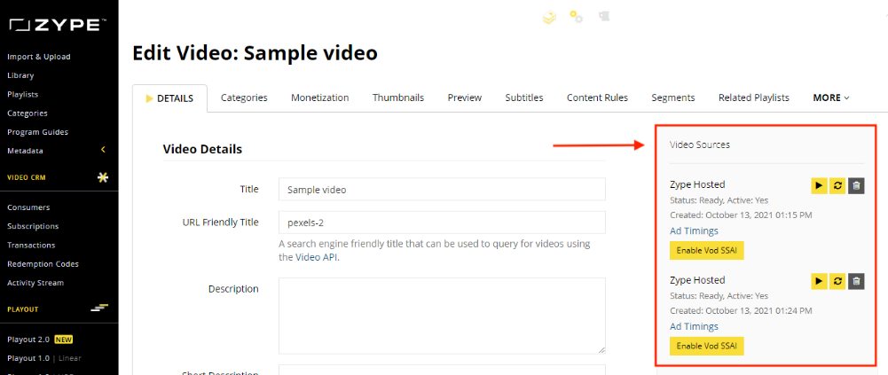The image size is (888, 375).
Task: Open Categories in the left sidebar
Action: coord(28,113)
